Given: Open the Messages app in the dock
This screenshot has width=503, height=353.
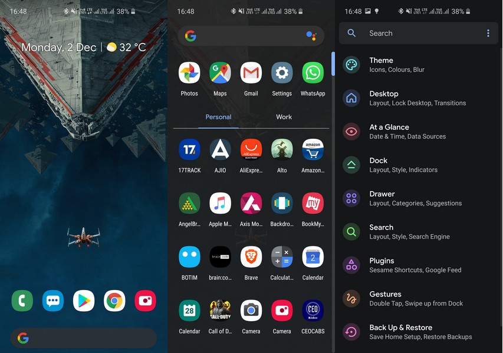Looking at the screenshot, I should coord(53,301).
